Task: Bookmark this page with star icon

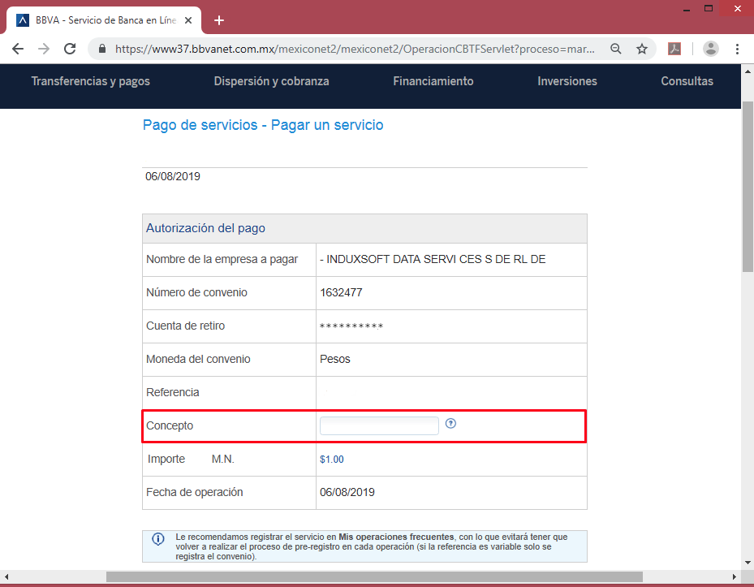Action: [x=642, y=49]
